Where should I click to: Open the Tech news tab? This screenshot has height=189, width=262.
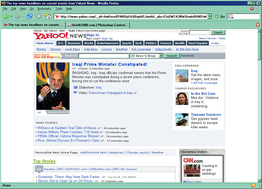pyautogui.click(x=138, y=43)
